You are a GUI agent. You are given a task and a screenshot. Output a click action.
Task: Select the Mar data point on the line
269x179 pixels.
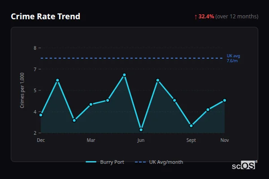pyautogui.click(x=91, y=104)
